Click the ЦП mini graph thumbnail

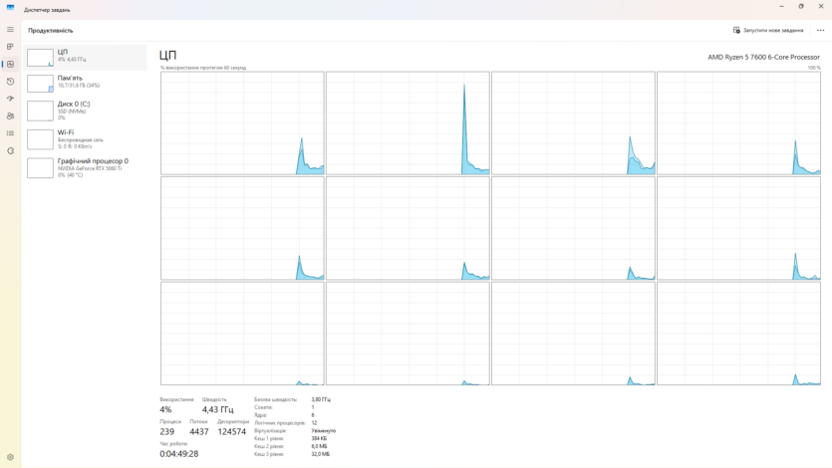point(40,58)
